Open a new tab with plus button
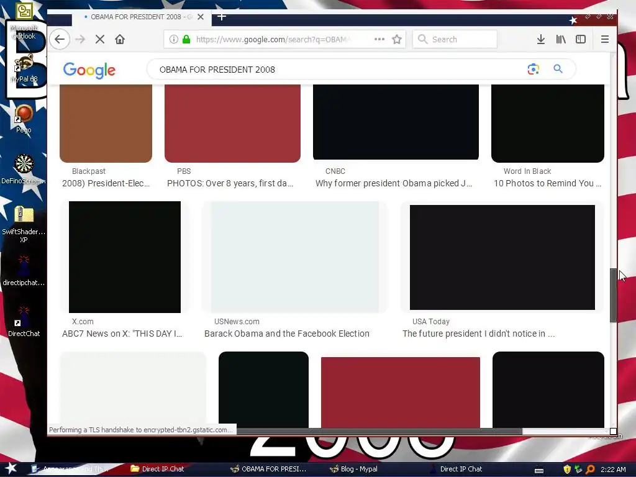This screenshot has width=636, height=477. (222, 17)
